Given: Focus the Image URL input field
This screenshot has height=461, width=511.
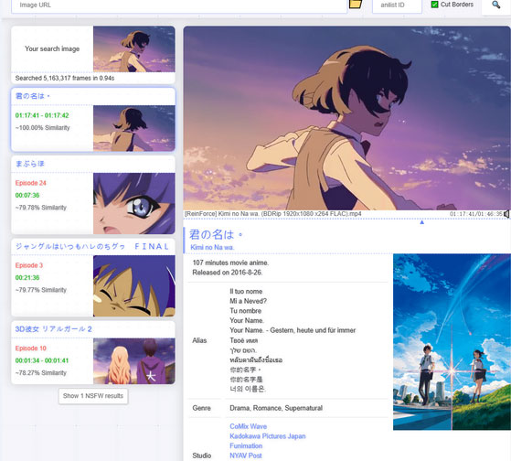Looking at the screenshot, I should (179, 5).
